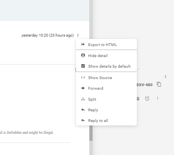Click the angle brackets Show Source icon
This screenshot has width=174, height=155.
pos(83,77)
